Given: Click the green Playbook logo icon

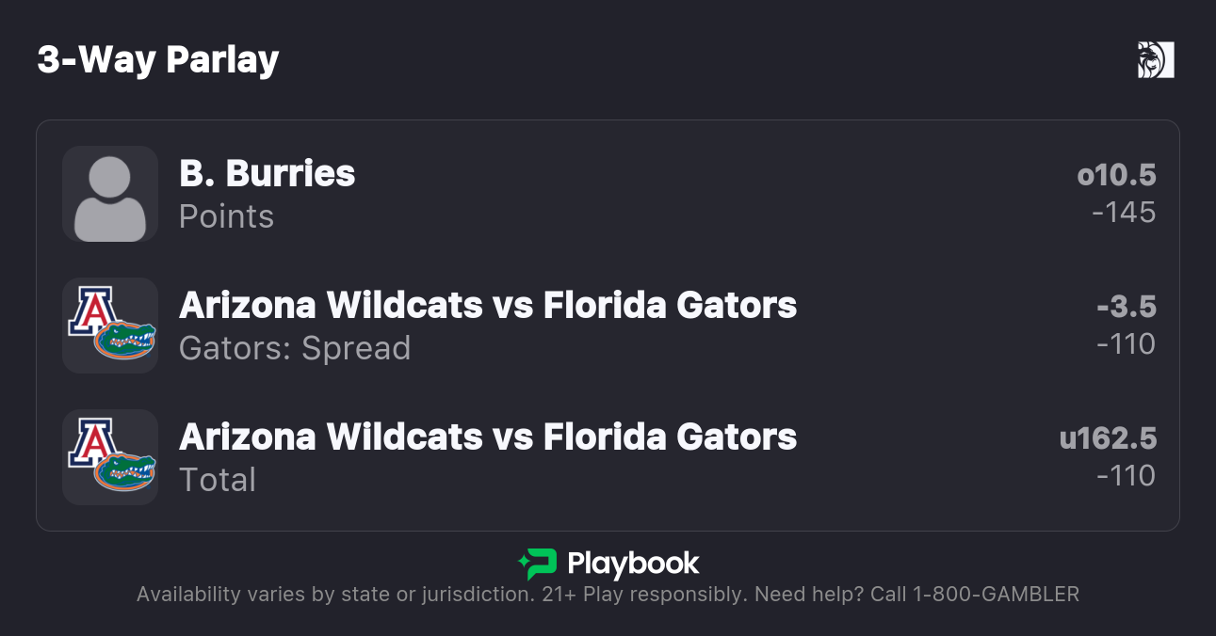Looking at the screenshot, I should tap(538, 564).
